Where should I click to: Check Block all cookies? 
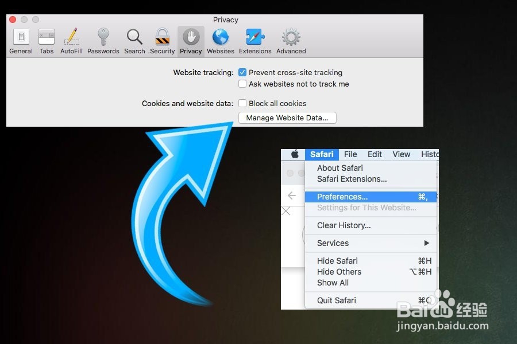(x=242, y=103)
